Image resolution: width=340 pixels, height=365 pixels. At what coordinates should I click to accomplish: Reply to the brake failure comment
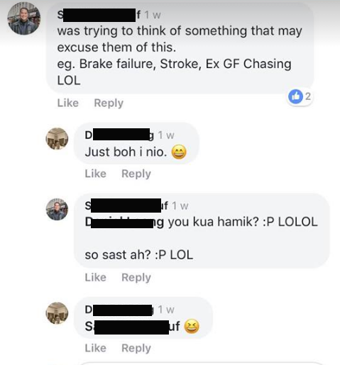click(x=109, y=103)
